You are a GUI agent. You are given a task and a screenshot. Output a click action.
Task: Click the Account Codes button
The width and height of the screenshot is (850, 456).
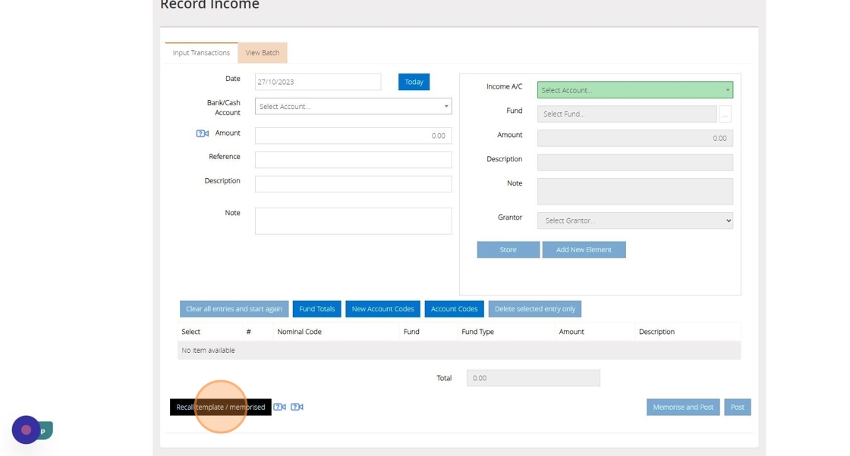(455, 309)
